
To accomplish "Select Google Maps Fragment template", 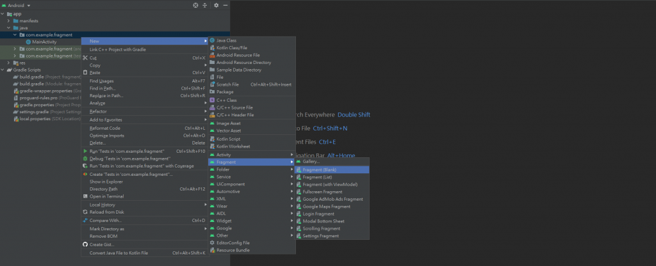I will [x=332, y=207].
